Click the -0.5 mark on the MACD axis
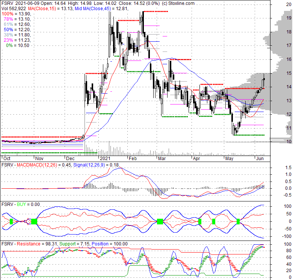 [288, 195]
